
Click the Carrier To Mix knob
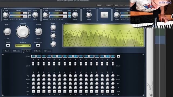click(35, 15)
